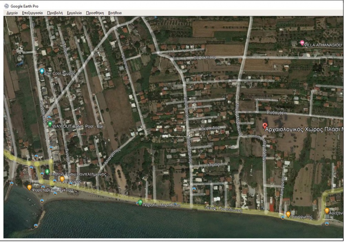Image resolution: width=344 pixels, height=242 pixels.
Task: Click the green Πλατεία Αγίου Παντελεήμονος marker
Action: [x=47, y=171]
